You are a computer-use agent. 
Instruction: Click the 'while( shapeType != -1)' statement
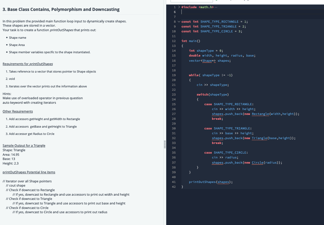pyautogui.click(x=211, y=75)
